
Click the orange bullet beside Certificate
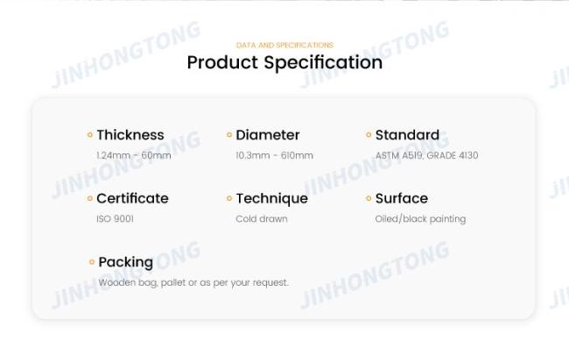(90, 198)
